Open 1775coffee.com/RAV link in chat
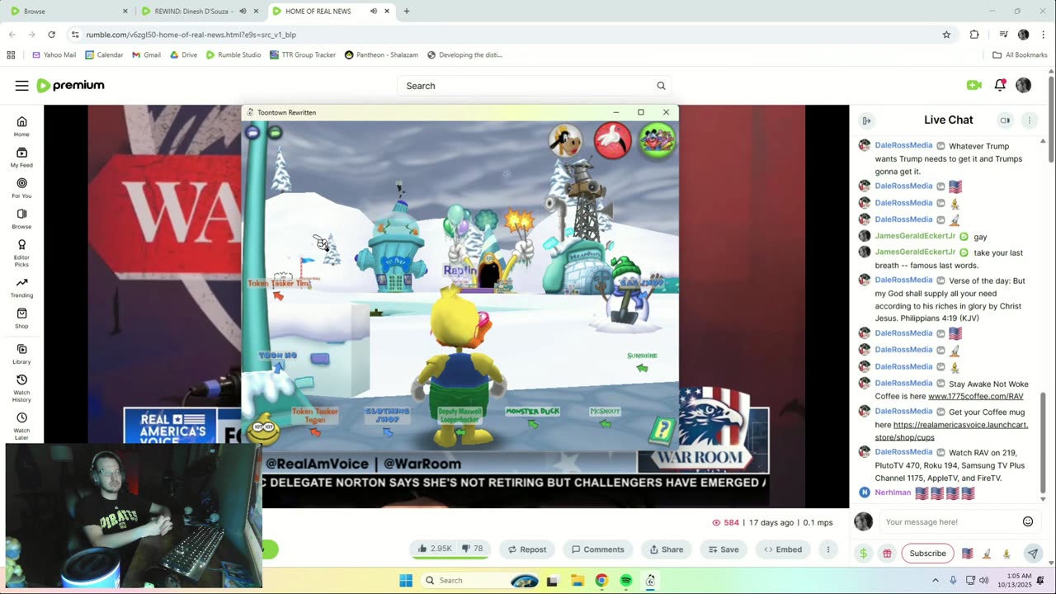 coord(975,396)
